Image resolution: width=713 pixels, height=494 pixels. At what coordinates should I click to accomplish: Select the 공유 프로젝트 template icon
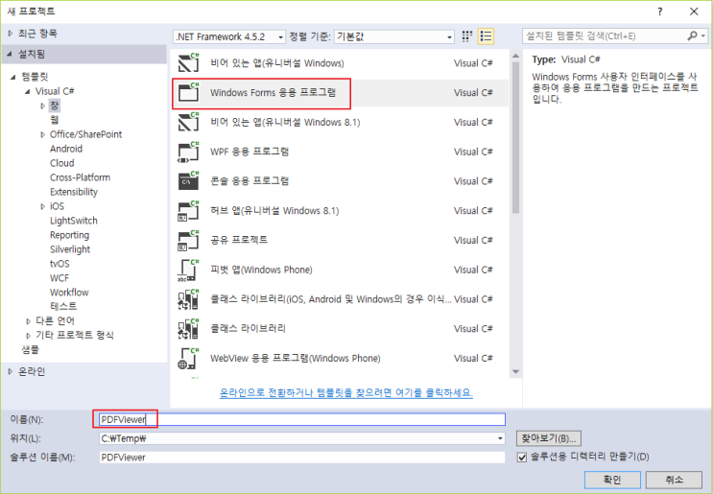pos(189,240)
